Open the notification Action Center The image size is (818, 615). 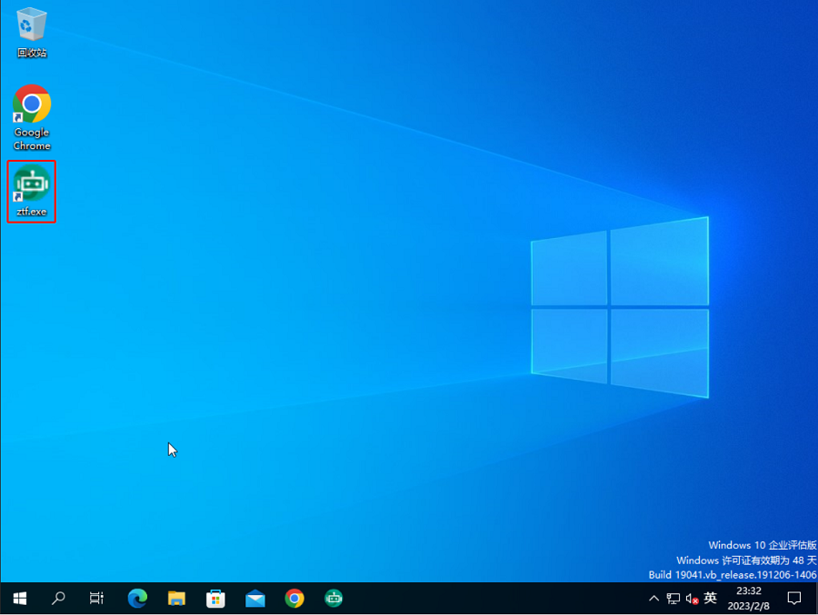[x=793, y=599]
